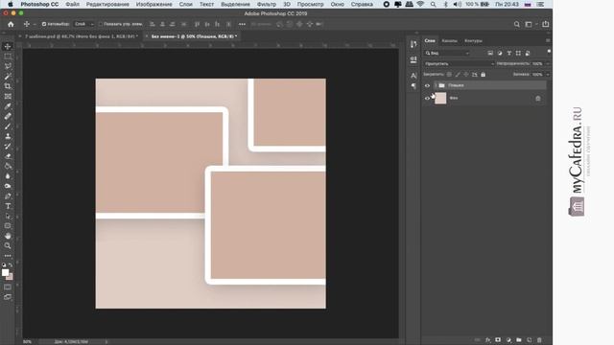Click the Home icon in options bar

(x=11, y=24)
